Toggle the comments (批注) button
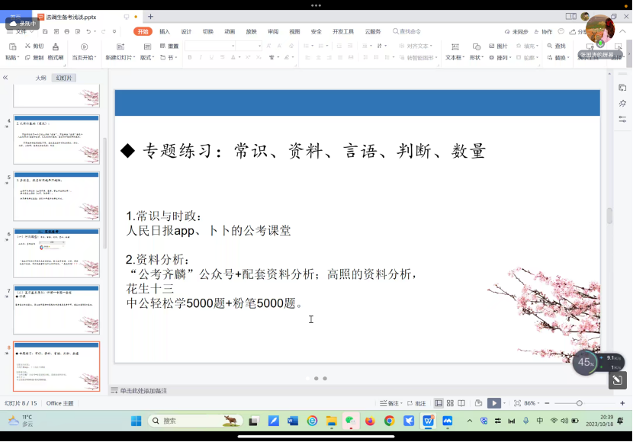This screenshot has width=633, height=442. coord(416,403)
